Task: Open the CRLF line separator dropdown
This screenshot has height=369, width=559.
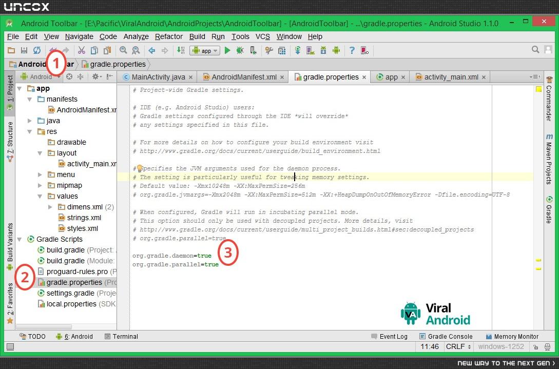Action: (458, 346)
